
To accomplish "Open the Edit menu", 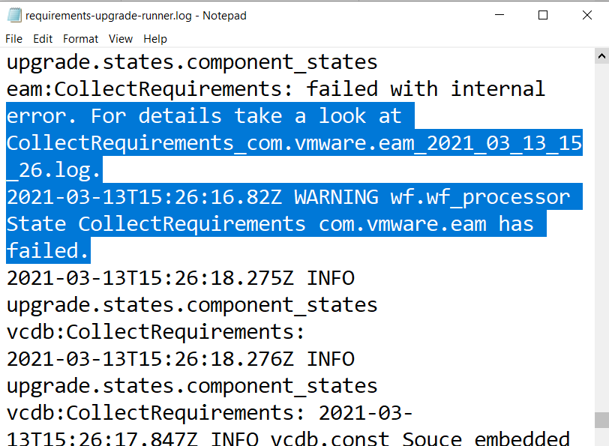I will 43,39.
